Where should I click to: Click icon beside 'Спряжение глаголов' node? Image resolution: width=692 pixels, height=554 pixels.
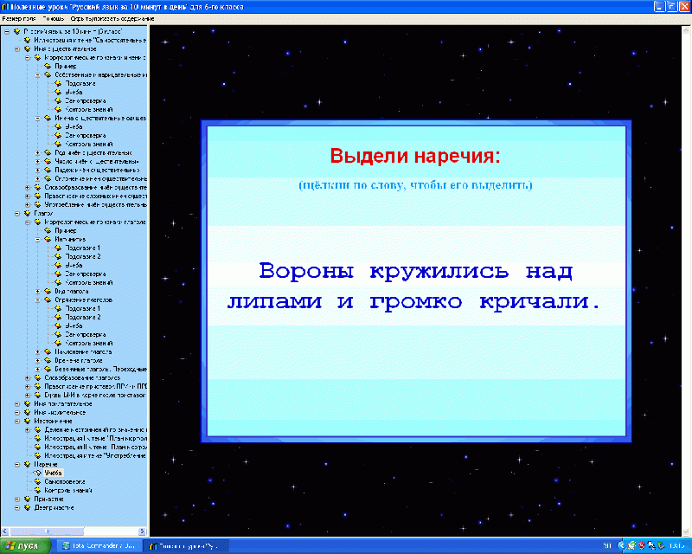coord(48,300)
